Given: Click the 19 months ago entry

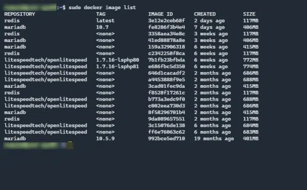Looking at the screenshot, I should (x=214, y=138).
